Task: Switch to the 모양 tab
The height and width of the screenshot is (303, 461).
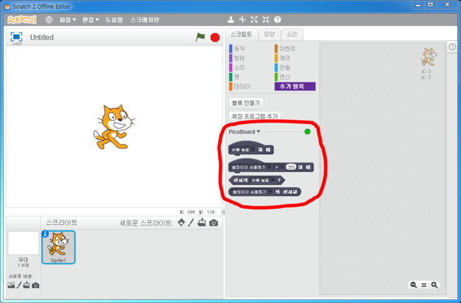Action: click(x=269, y=35)
